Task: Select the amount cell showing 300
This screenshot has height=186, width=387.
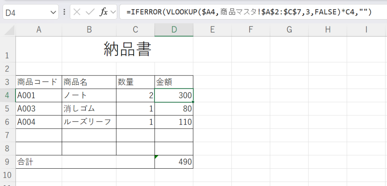Action: [174, 95]
